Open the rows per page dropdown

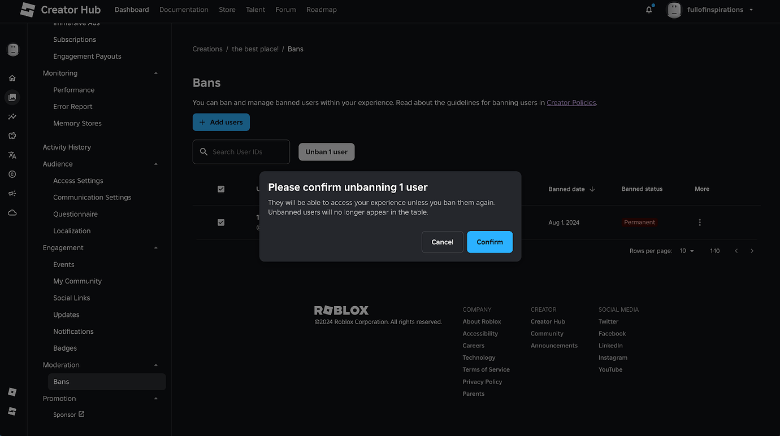tap(686, 250)
